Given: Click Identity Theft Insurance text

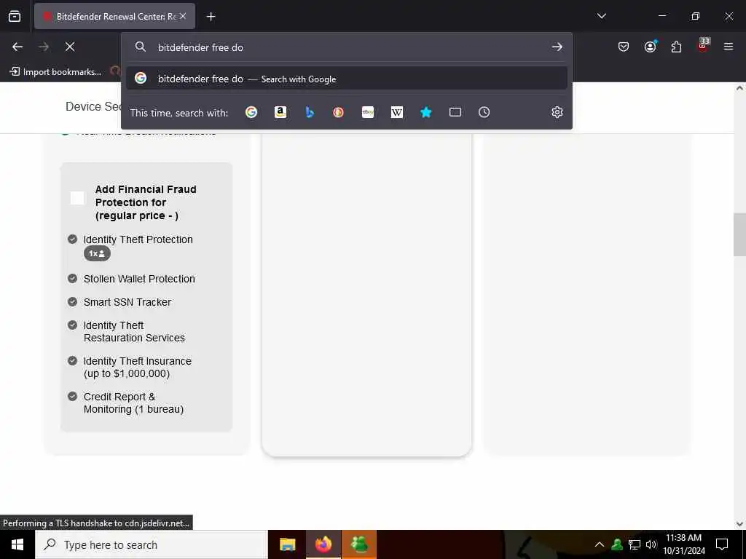Looking at the screenshot, I should tap(138, 368).
